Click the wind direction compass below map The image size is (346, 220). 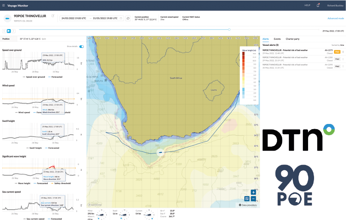(101, 214)
